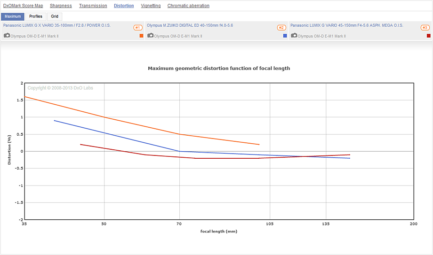Click the orange legend swatch for lens #1
Screen dimensions: 433x255
click(x=141, y=36)
